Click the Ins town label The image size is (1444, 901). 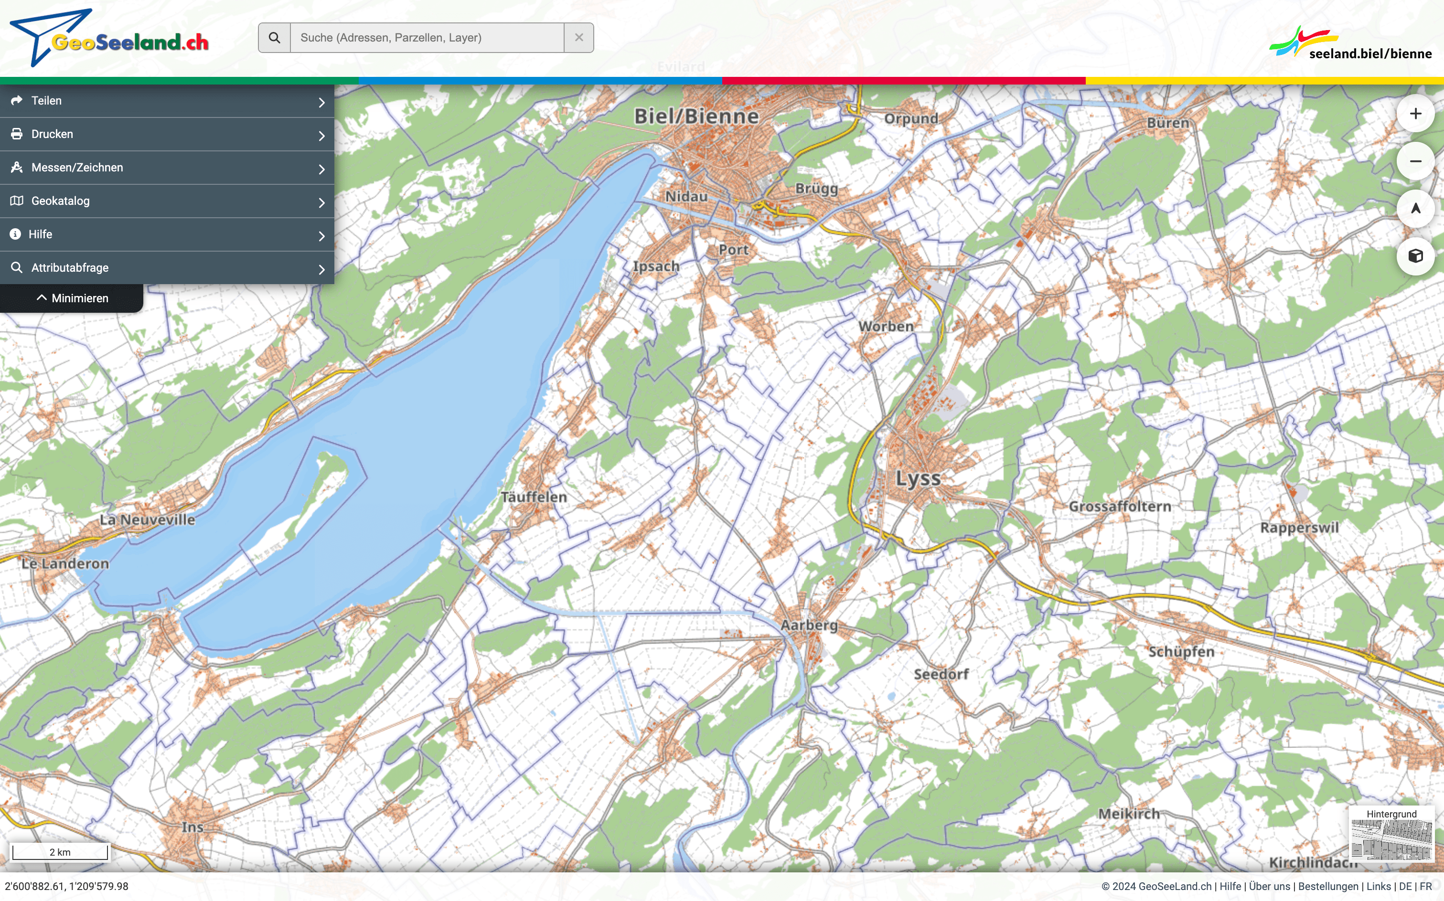coord(193,827)
